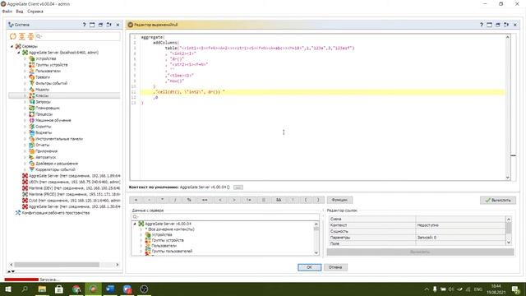The height and width of the screenshot is (296, 526).
Task: Insert the plus operator
Action: pyautogui.click(x=136, y=200)
